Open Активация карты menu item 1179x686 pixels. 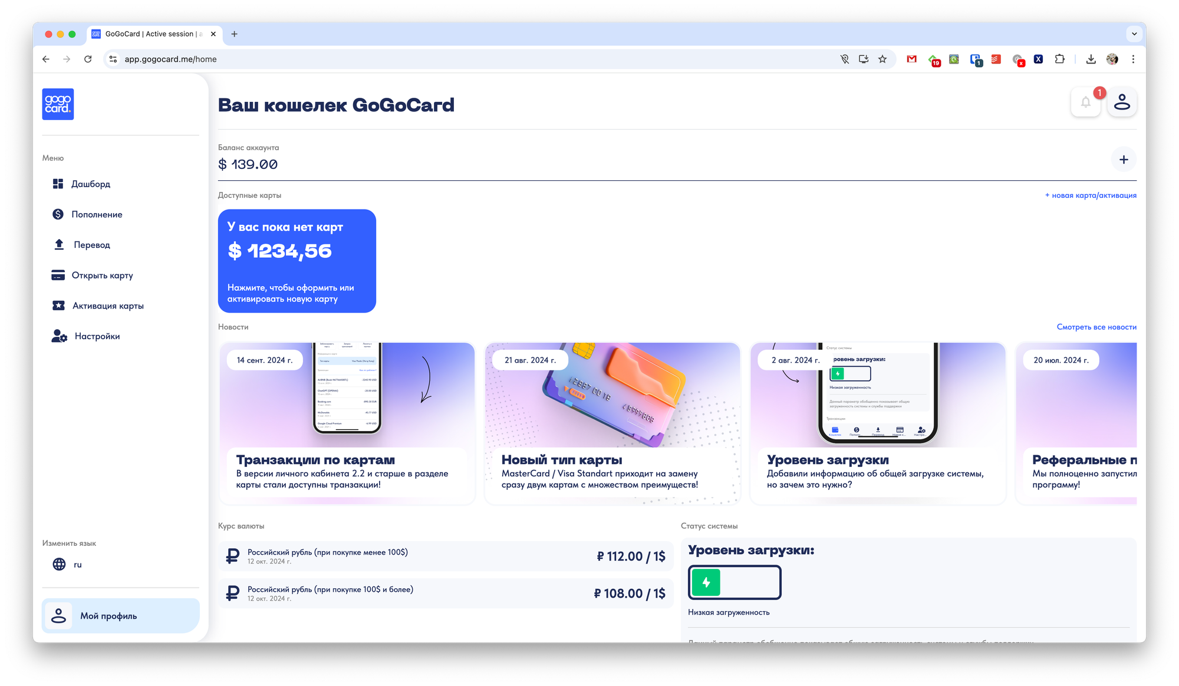[x=108, y=306]
